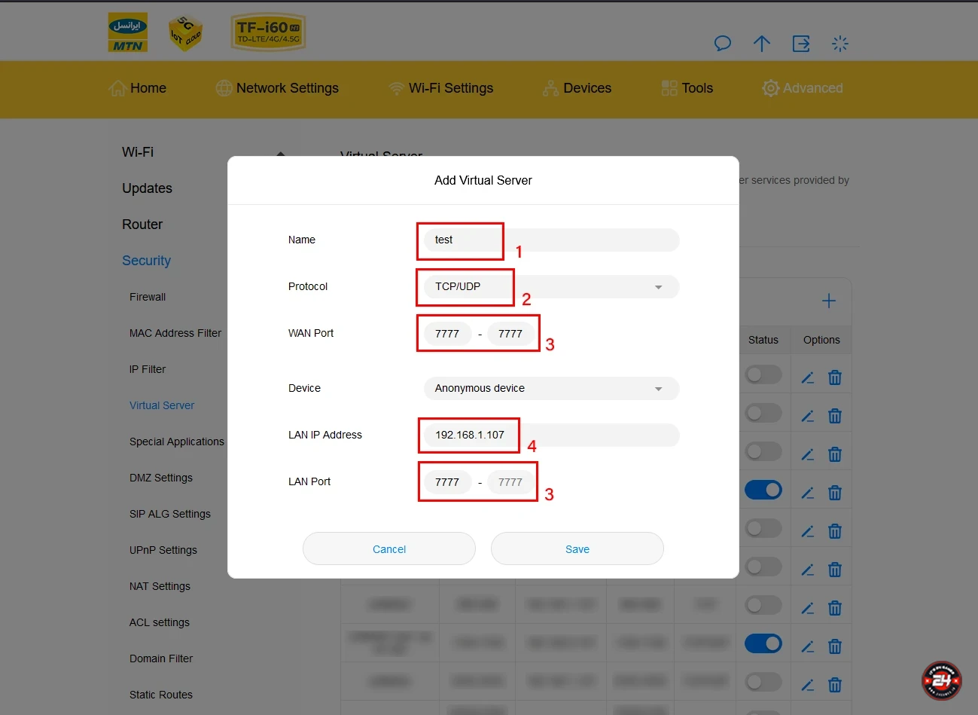
Task: Open the Device Anonymous device dropdown
Action: (x=551, y=389)
